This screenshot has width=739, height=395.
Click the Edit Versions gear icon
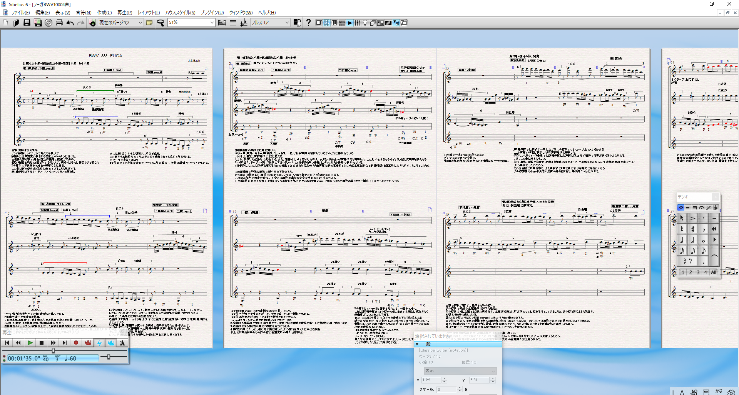point(92,23)
